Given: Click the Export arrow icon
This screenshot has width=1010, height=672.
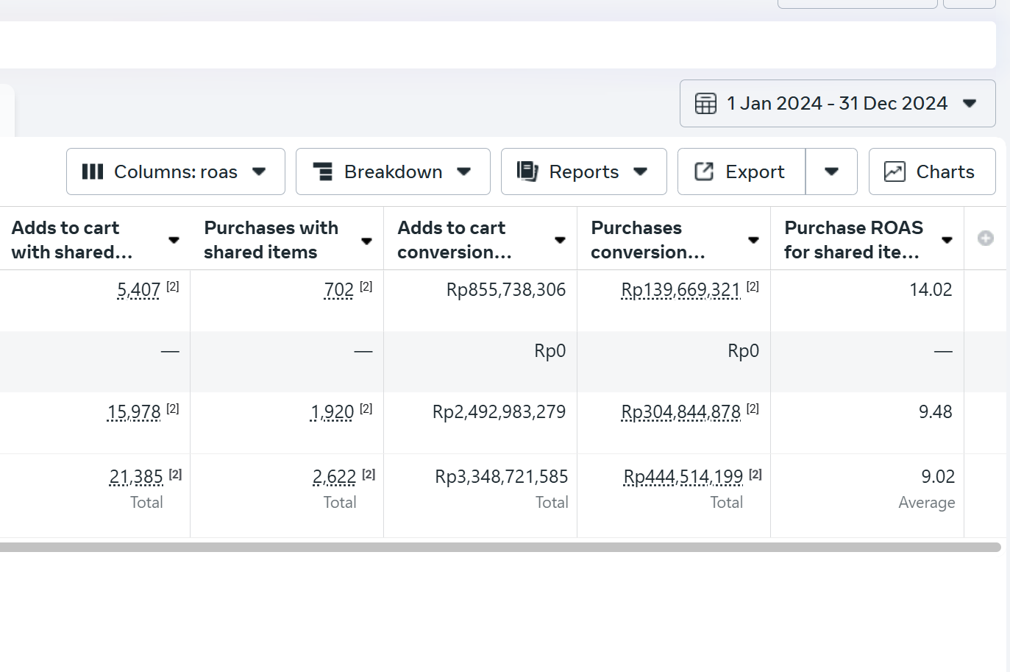Looking at the screenshot, I should [704, 171].
